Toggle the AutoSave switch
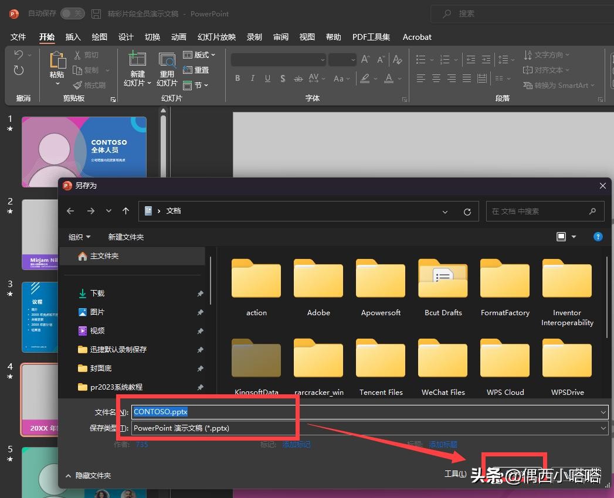The width and height of the screenshot is (614, 498). (72, 13)
